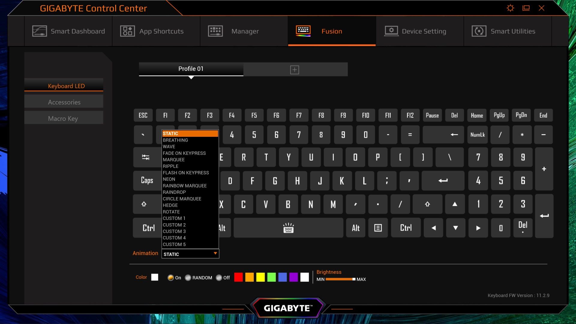Open the Smart Dashboard tab
The height and width of the screenshot is (324, 576).
point(68,31)
